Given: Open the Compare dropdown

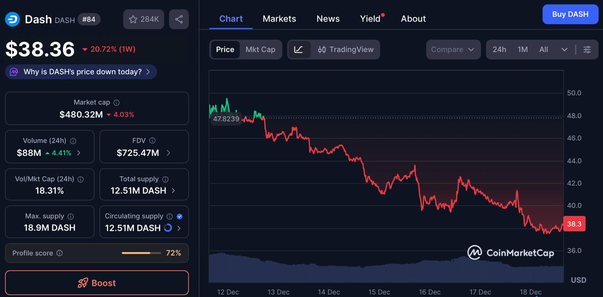Looking at the screenshot, I should click(453, 49).
